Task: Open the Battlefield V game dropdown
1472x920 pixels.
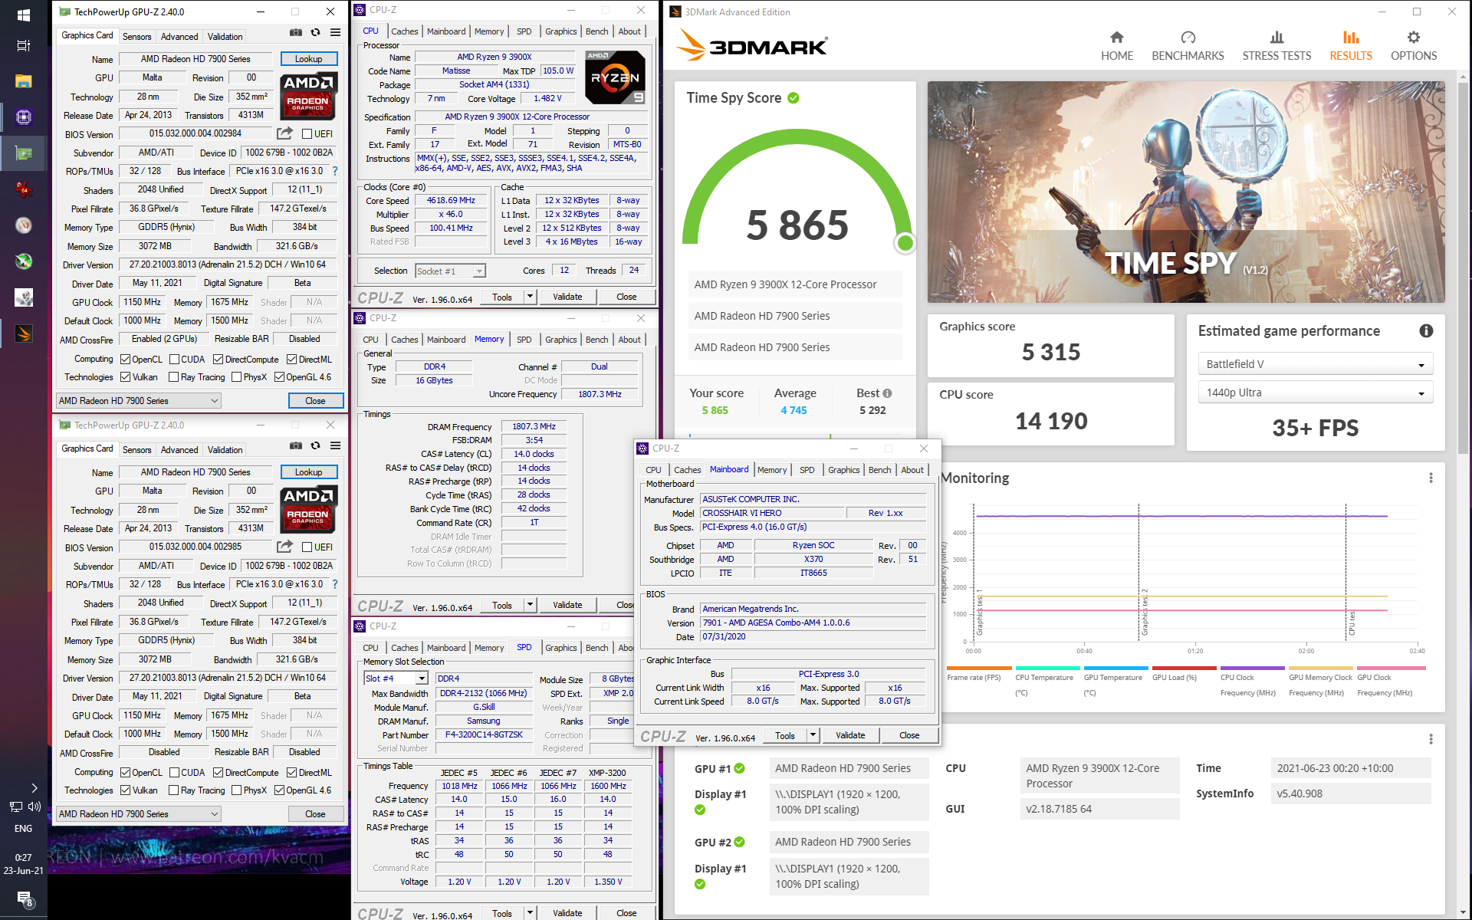Action: 1315,364
